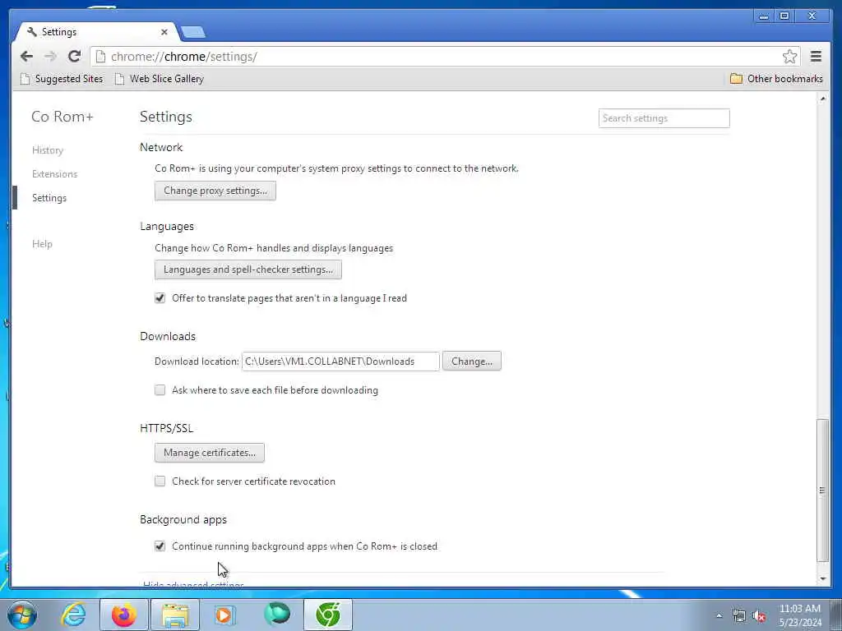
Task: Click the Languages section heading
Action: click(x=167, y=227)
